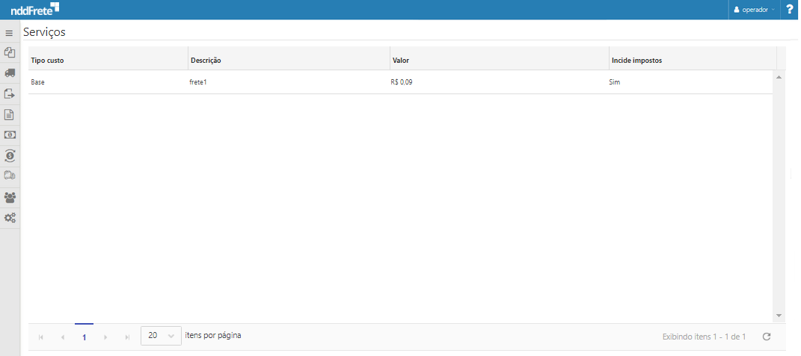
Task: Click the frete1 description cell
Action: click(x=197, y=82)
